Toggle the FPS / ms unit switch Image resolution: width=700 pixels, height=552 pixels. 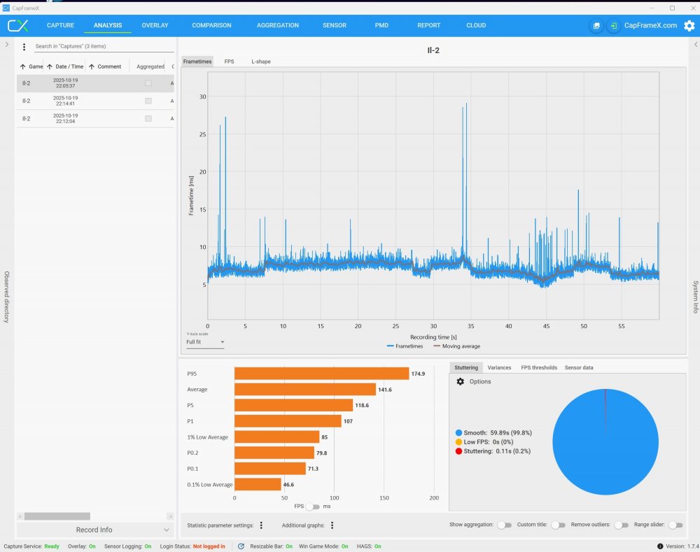(313, 507)
